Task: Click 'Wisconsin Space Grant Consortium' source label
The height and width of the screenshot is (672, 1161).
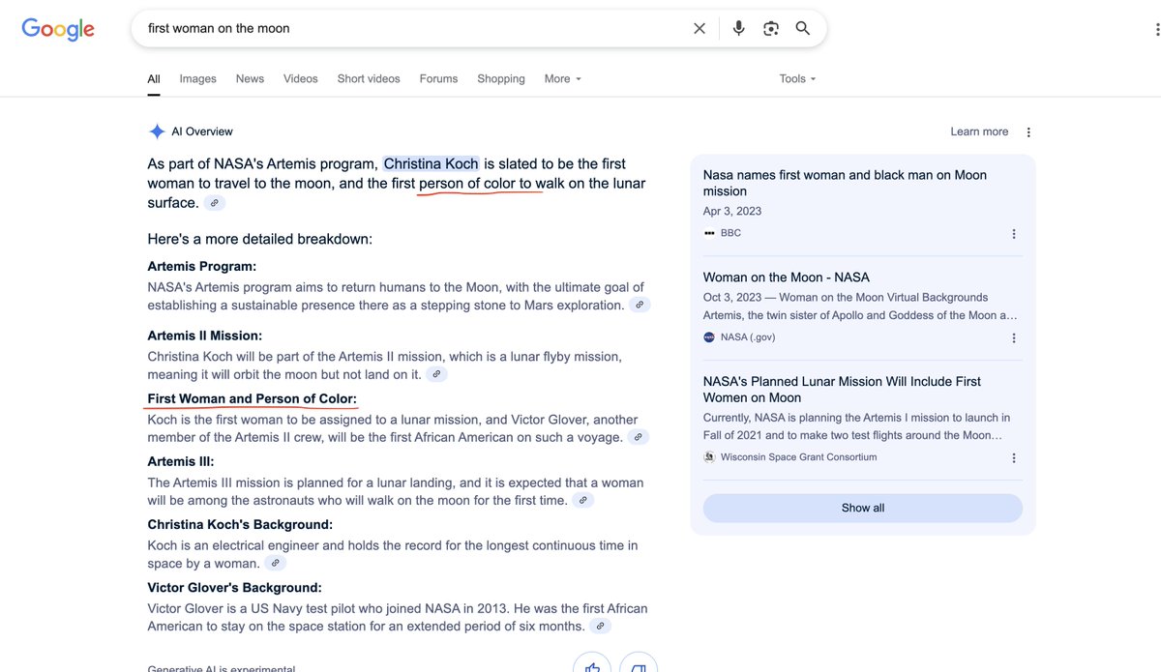Action: point(799,457)
